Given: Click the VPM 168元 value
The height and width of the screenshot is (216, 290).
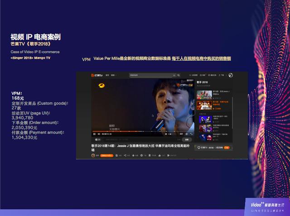Looking at the screenshot, I should click(18, 98).
